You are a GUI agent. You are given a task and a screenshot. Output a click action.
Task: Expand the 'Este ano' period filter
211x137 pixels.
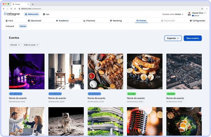[15, 45]
